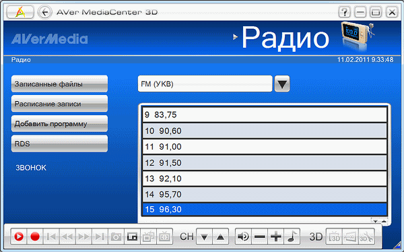Click the ЗВОНОК station label
This screenshot has height=252, width=404.
pos(31,168)
